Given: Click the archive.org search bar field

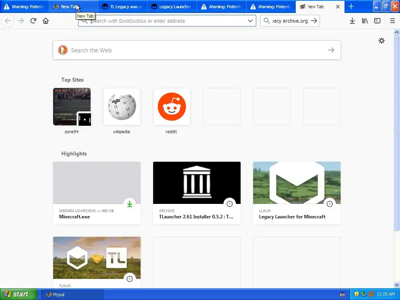Looking at the screenshot, I should point(290,21).
